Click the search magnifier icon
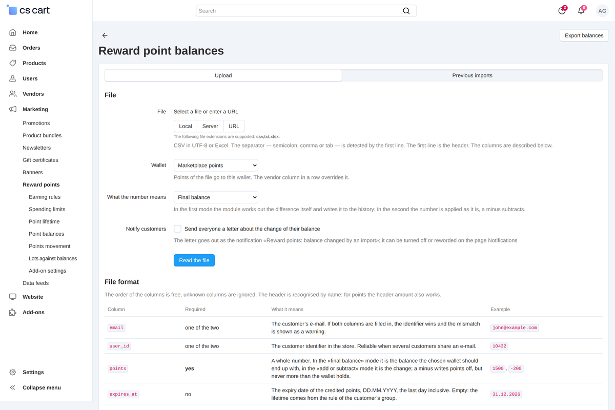The image size is (615, 410). coord(406,11)
